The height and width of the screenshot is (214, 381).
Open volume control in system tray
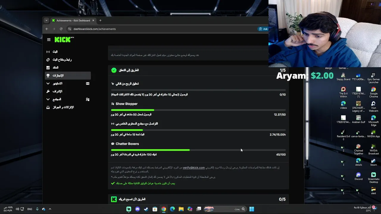[17, 209]
